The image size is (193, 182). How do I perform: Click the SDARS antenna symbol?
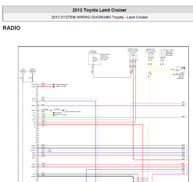click(33, 73)
